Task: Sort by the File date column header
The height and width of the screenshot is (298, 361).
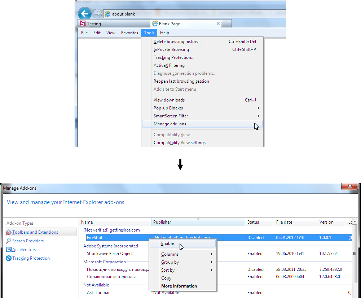Action: (296, 222)
